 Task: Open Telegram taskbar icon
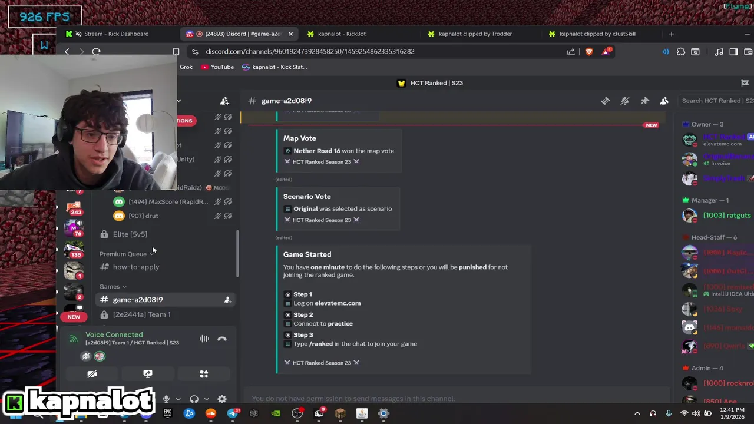click(233, 413)
